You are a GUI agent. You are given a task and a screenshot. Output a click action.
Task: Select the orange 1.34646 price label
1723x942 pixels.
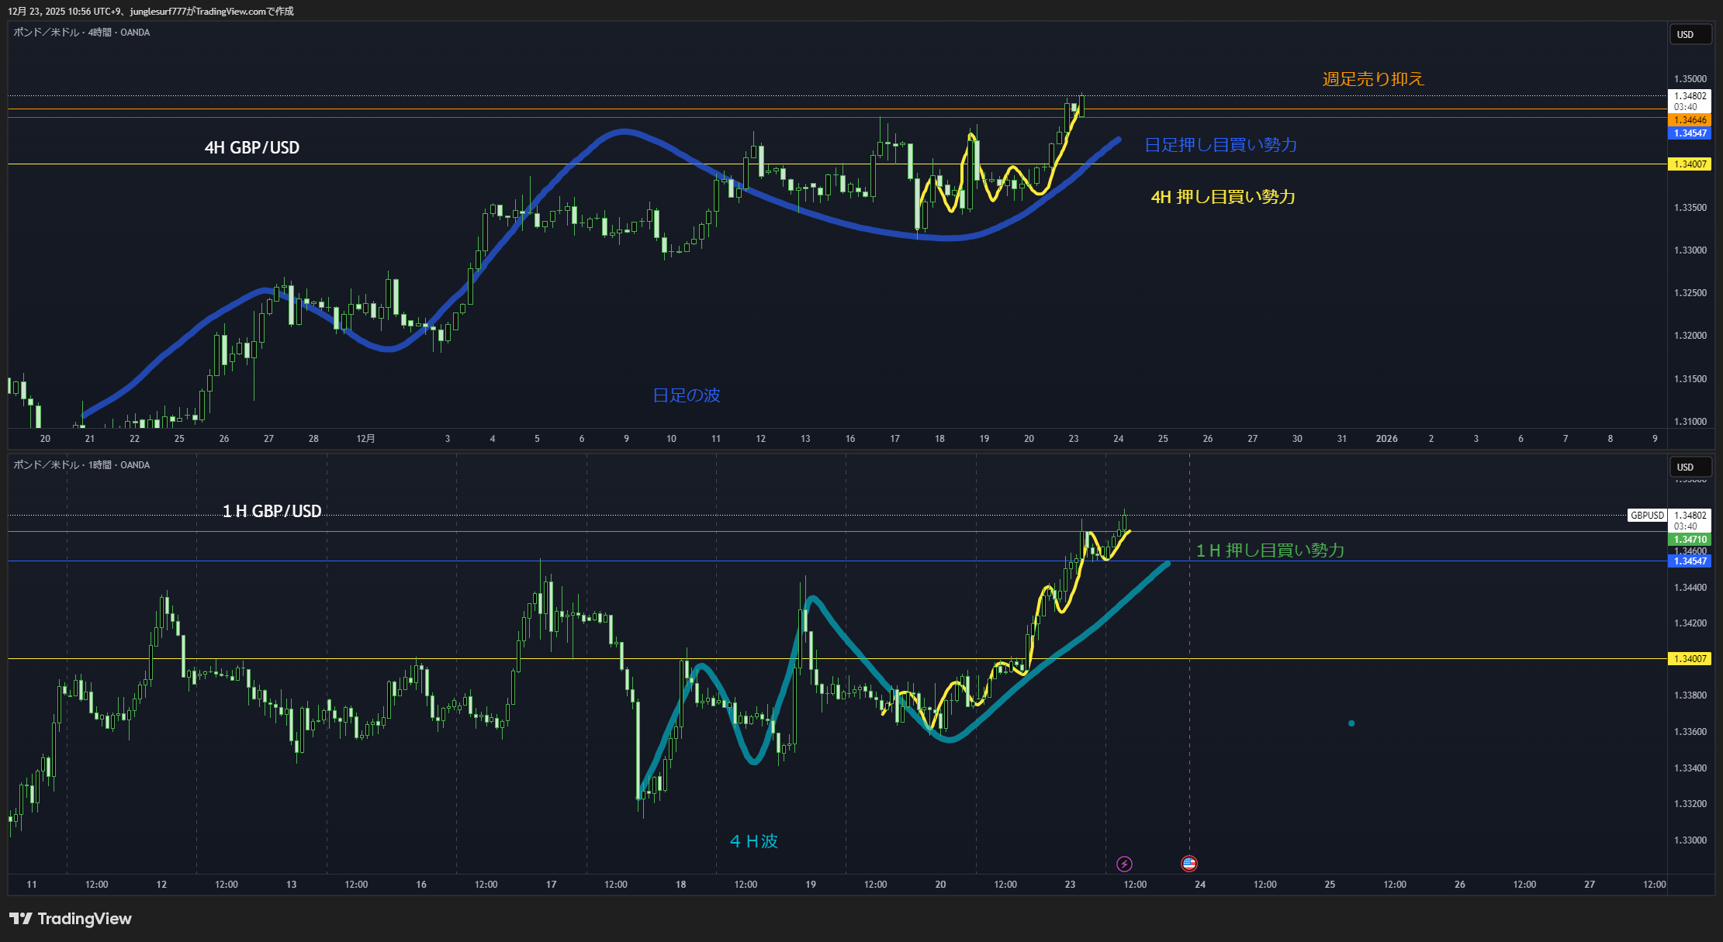pos(1689,120)
